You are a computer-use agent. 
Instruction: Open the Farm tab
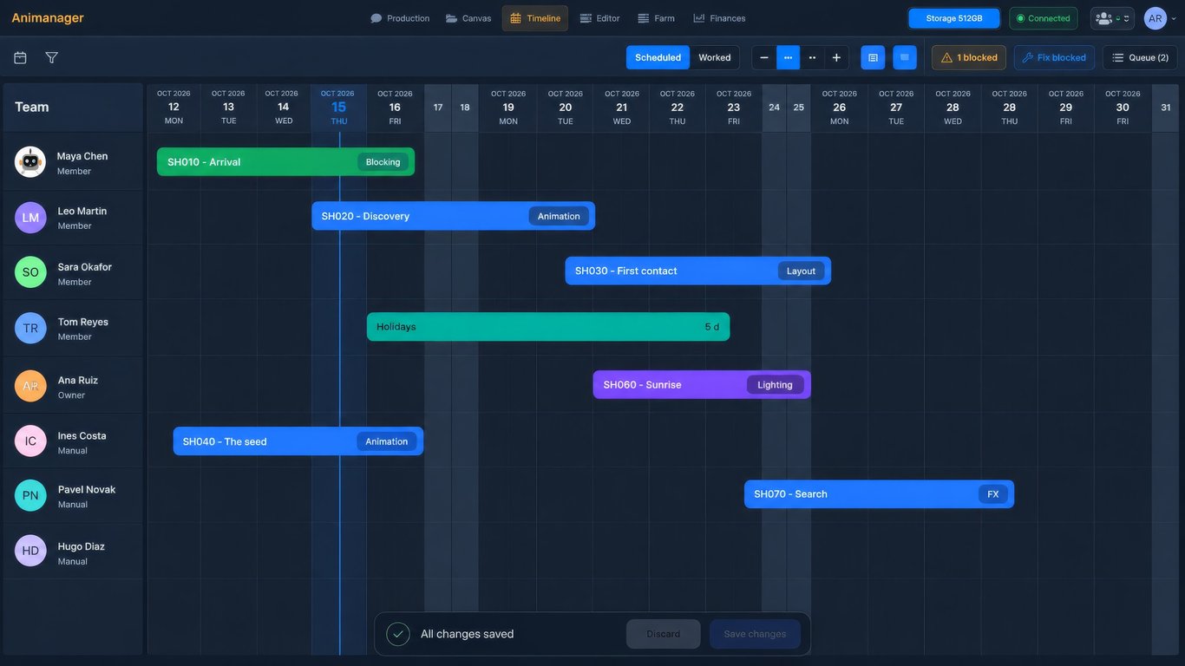click(x=656, y=18)
